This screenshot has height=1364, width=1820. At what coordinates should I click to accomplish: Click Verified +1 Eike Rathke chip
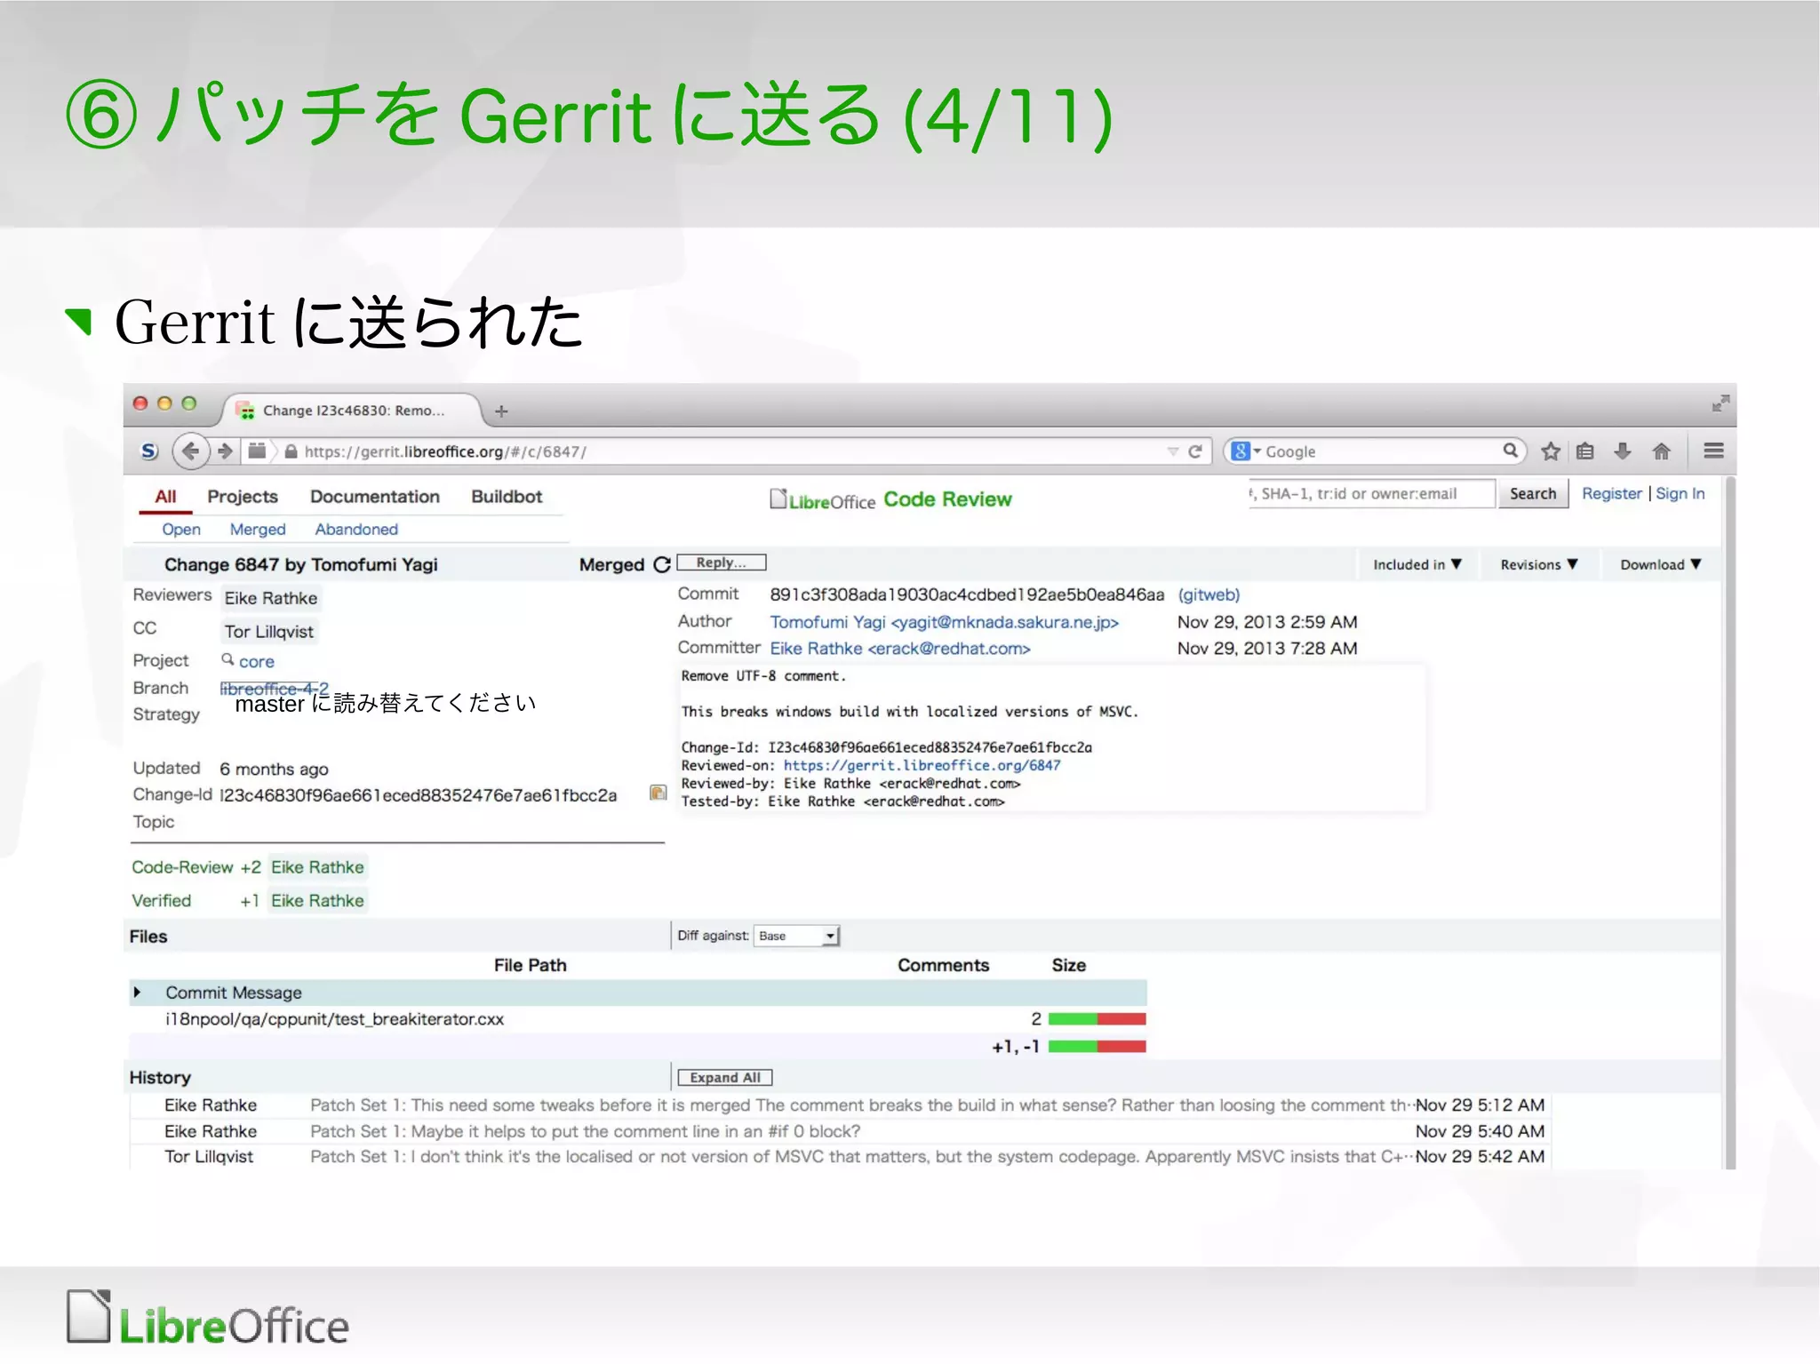317,901
